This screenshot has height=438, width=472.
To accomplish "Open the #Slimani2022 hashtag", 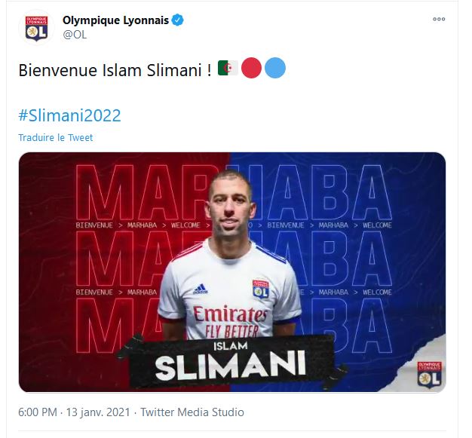I will tap(69, 115).
